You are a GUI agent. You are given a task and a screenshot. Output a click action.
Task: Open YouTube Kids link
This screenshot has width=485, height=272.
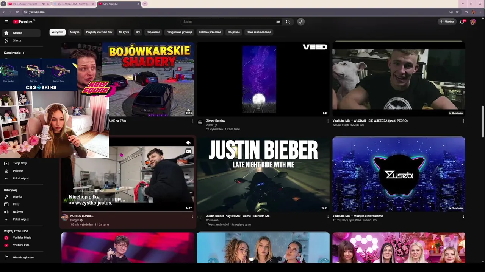(x=21, y=245)
